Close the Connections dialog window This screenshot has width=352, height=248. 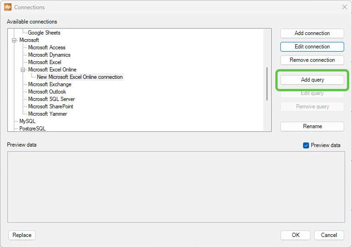(344, 7)
